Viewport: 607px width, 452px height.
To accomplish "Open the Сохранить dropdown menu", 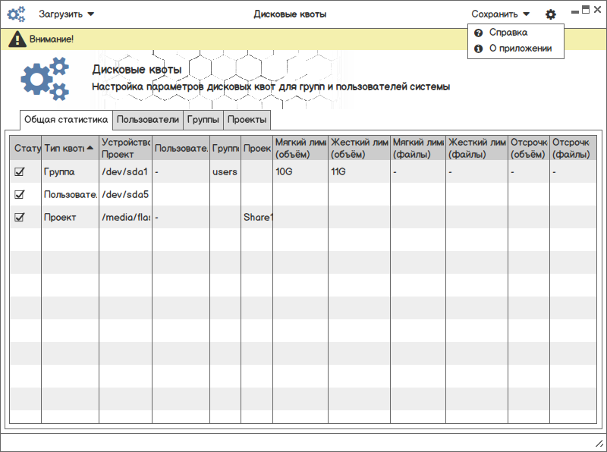I will (x=500, y=14).
